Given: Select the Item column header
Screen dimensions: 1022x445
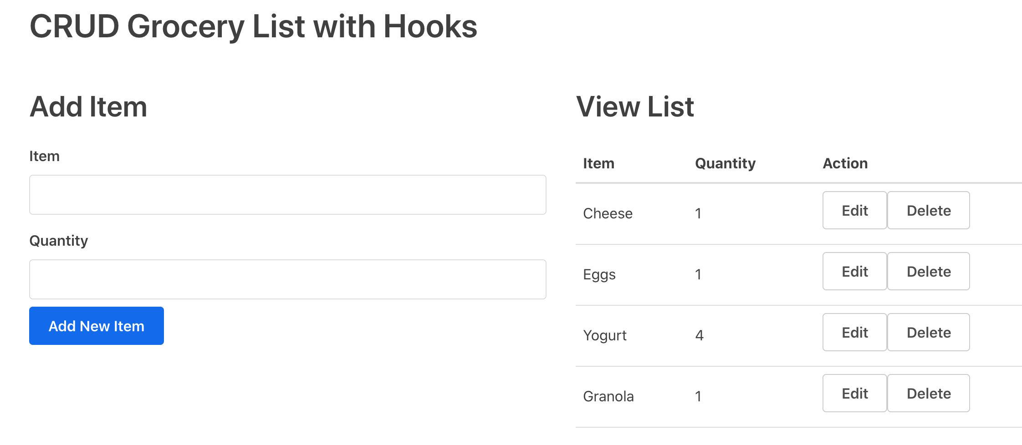Looking at the screenshot, I should pyautogui.click(x=598, y=163).
